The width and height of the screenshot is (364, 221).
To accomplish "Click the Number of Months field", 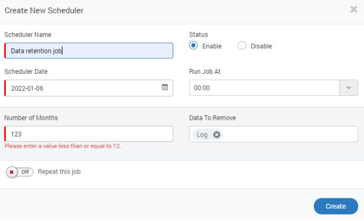I will [89, 134].
